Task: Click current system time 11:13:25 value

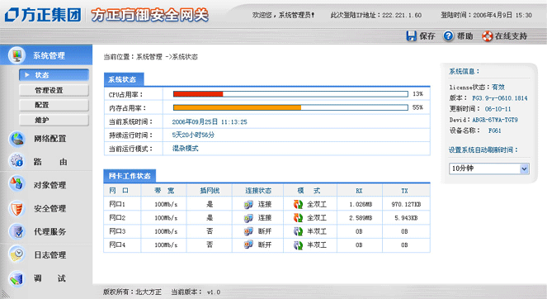Action: click(210, 121)
